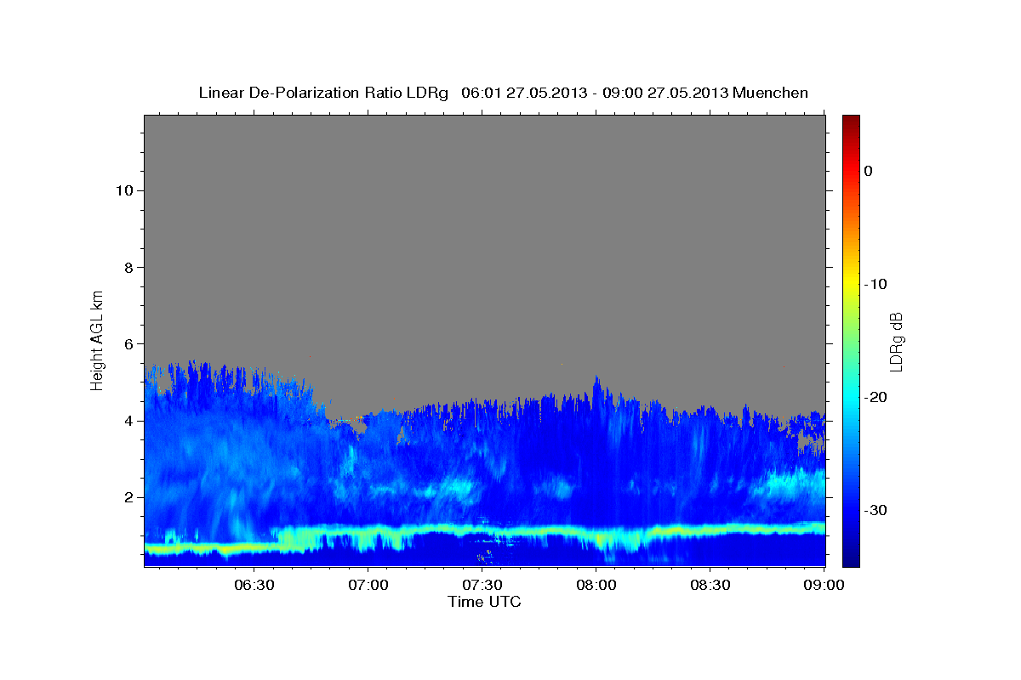The image size is (1021, 680).
Task: Click the colorbar tick value '-10'
Action: click(x=876, y=284)
